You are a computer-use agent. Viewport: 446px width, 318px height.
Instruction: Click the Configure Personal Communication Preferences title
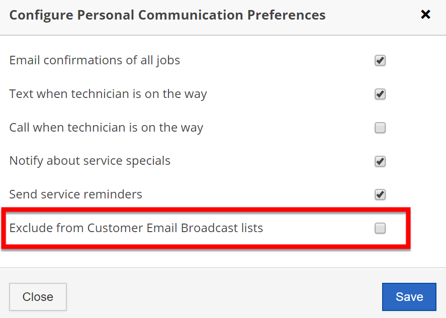167,15
